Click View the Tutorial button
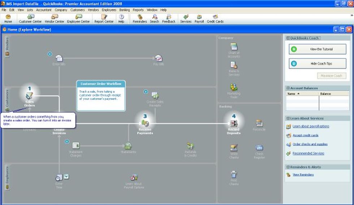Viewport: 354px width, 205px height. (318, 49)
